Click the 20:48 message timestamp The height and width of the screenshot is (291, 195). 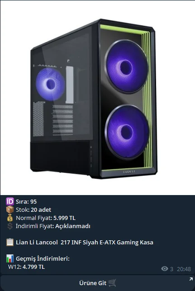[184, 269]
